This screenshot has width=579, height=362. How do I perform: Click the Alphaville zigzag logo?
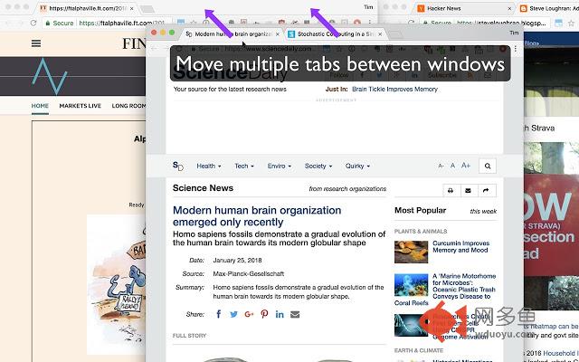(49, 76)
